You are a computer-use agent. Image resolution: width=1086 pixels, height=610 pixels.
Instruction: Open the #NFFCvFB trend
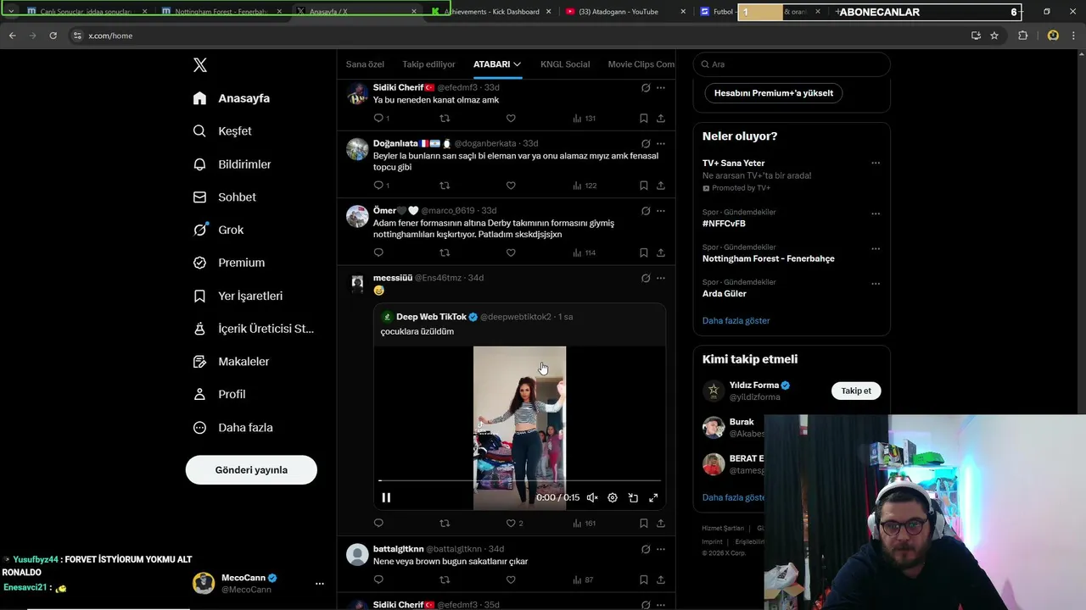click(x=724, y=224)
